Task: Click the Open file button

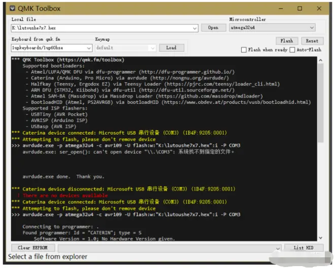Action: point(213,27)
